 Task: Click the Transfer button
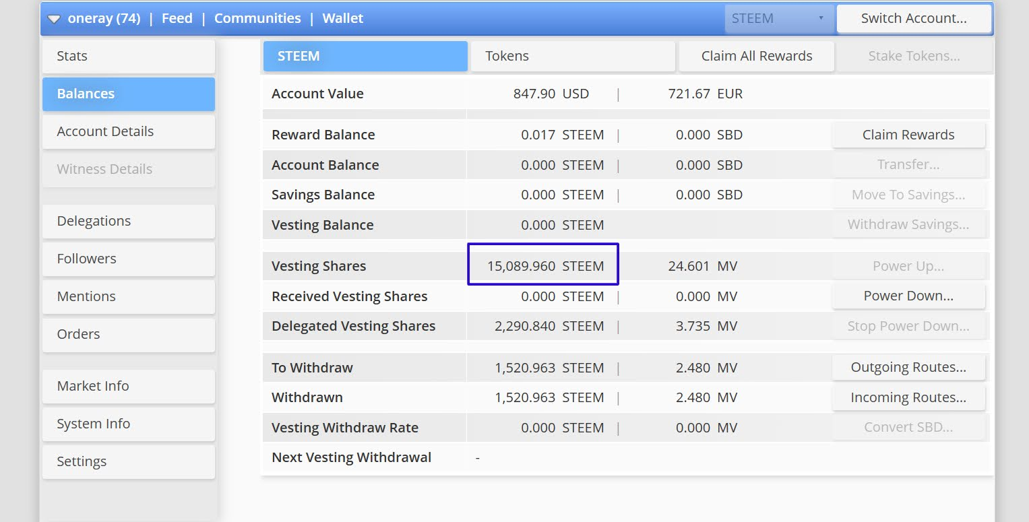click(x=908, y=165)
